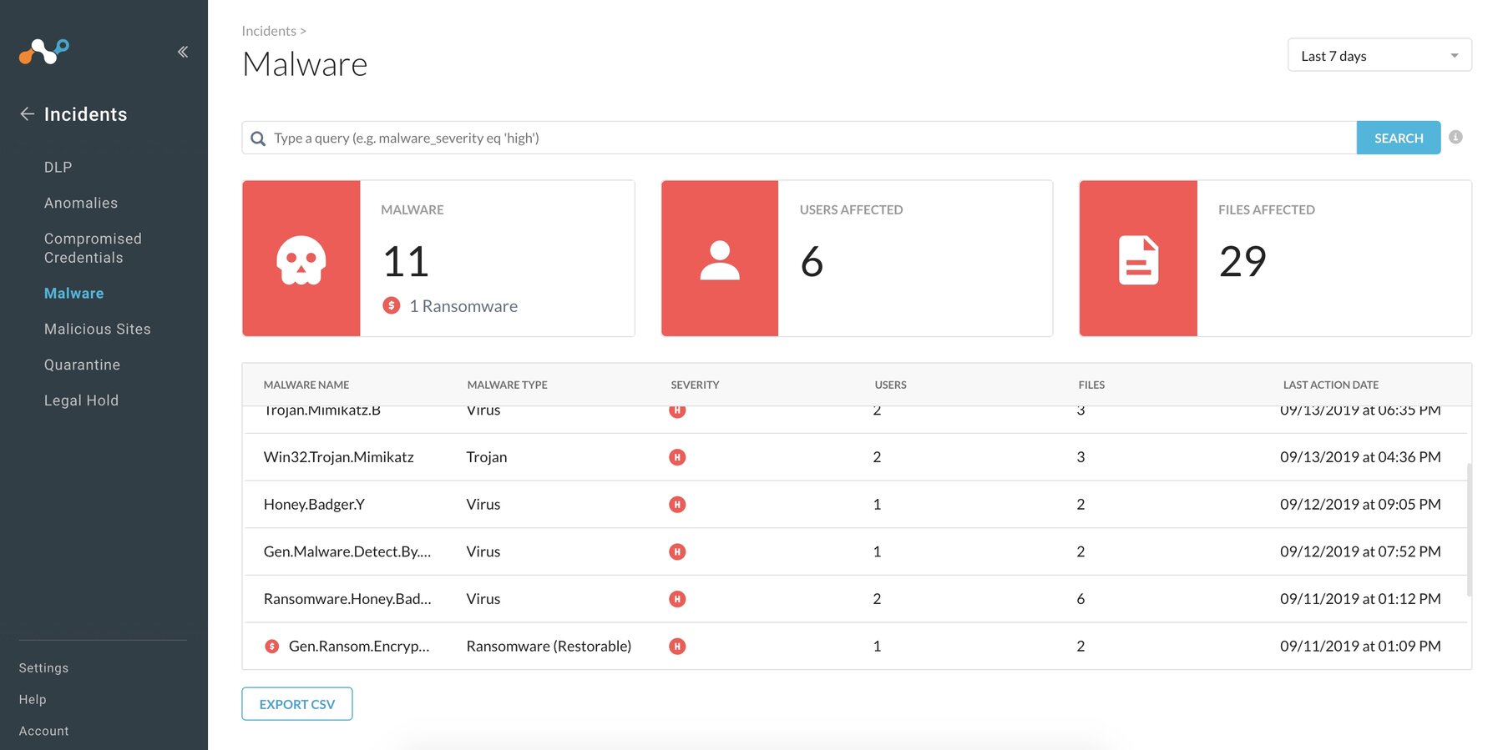
Task: Click the table's vertical scrollbar
Action: point(1469,530)
